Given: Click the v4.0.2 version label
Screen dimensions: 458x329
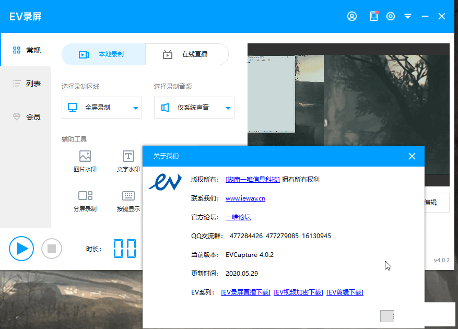Looking at the screenshot, I should 442,260.
